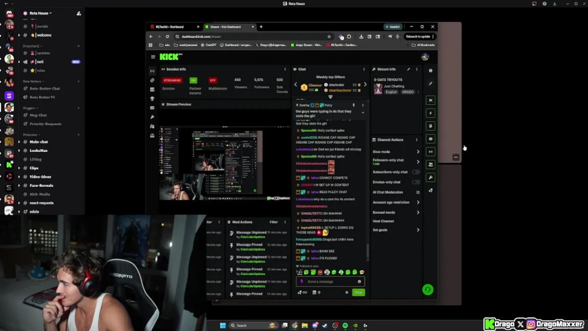Expand Followers-only chat settings
588x331 pixels.
click(418, 162)
